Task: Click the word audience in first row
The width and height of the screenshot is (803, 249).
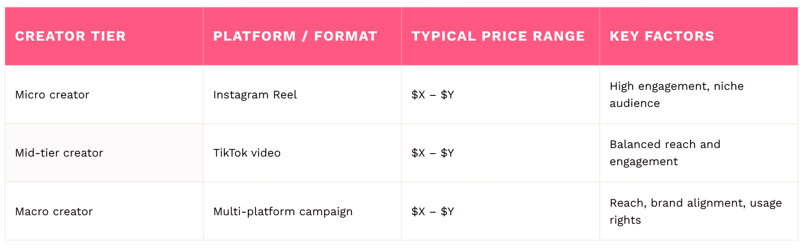Action: click(634, 104)
